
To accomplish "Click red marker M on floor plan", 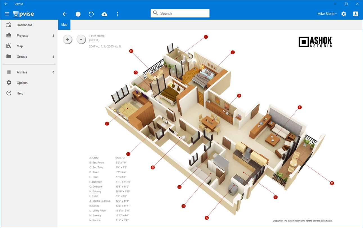I will pyautogui.click(x=332, y=183).
